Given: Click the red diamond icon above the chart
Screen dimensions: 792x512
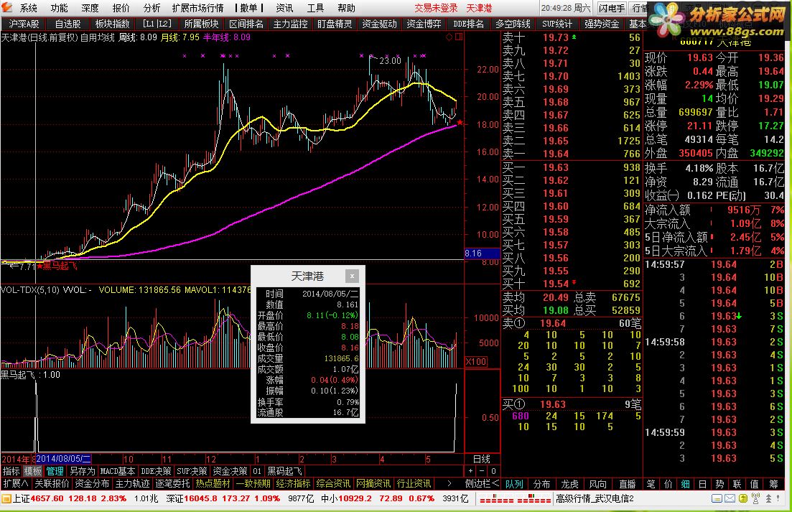Looking at the screenshot, I should pos(449,37).
